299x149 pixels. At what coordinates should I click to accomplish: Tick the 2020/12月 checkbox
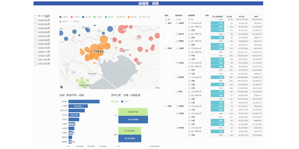[35, 56]
